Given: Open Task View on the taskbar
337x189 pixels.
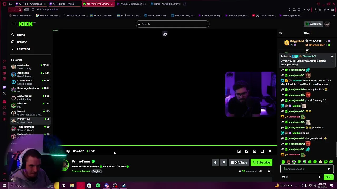Looking at the screenshot, I should pyautogui.click(x=63, y=186).
